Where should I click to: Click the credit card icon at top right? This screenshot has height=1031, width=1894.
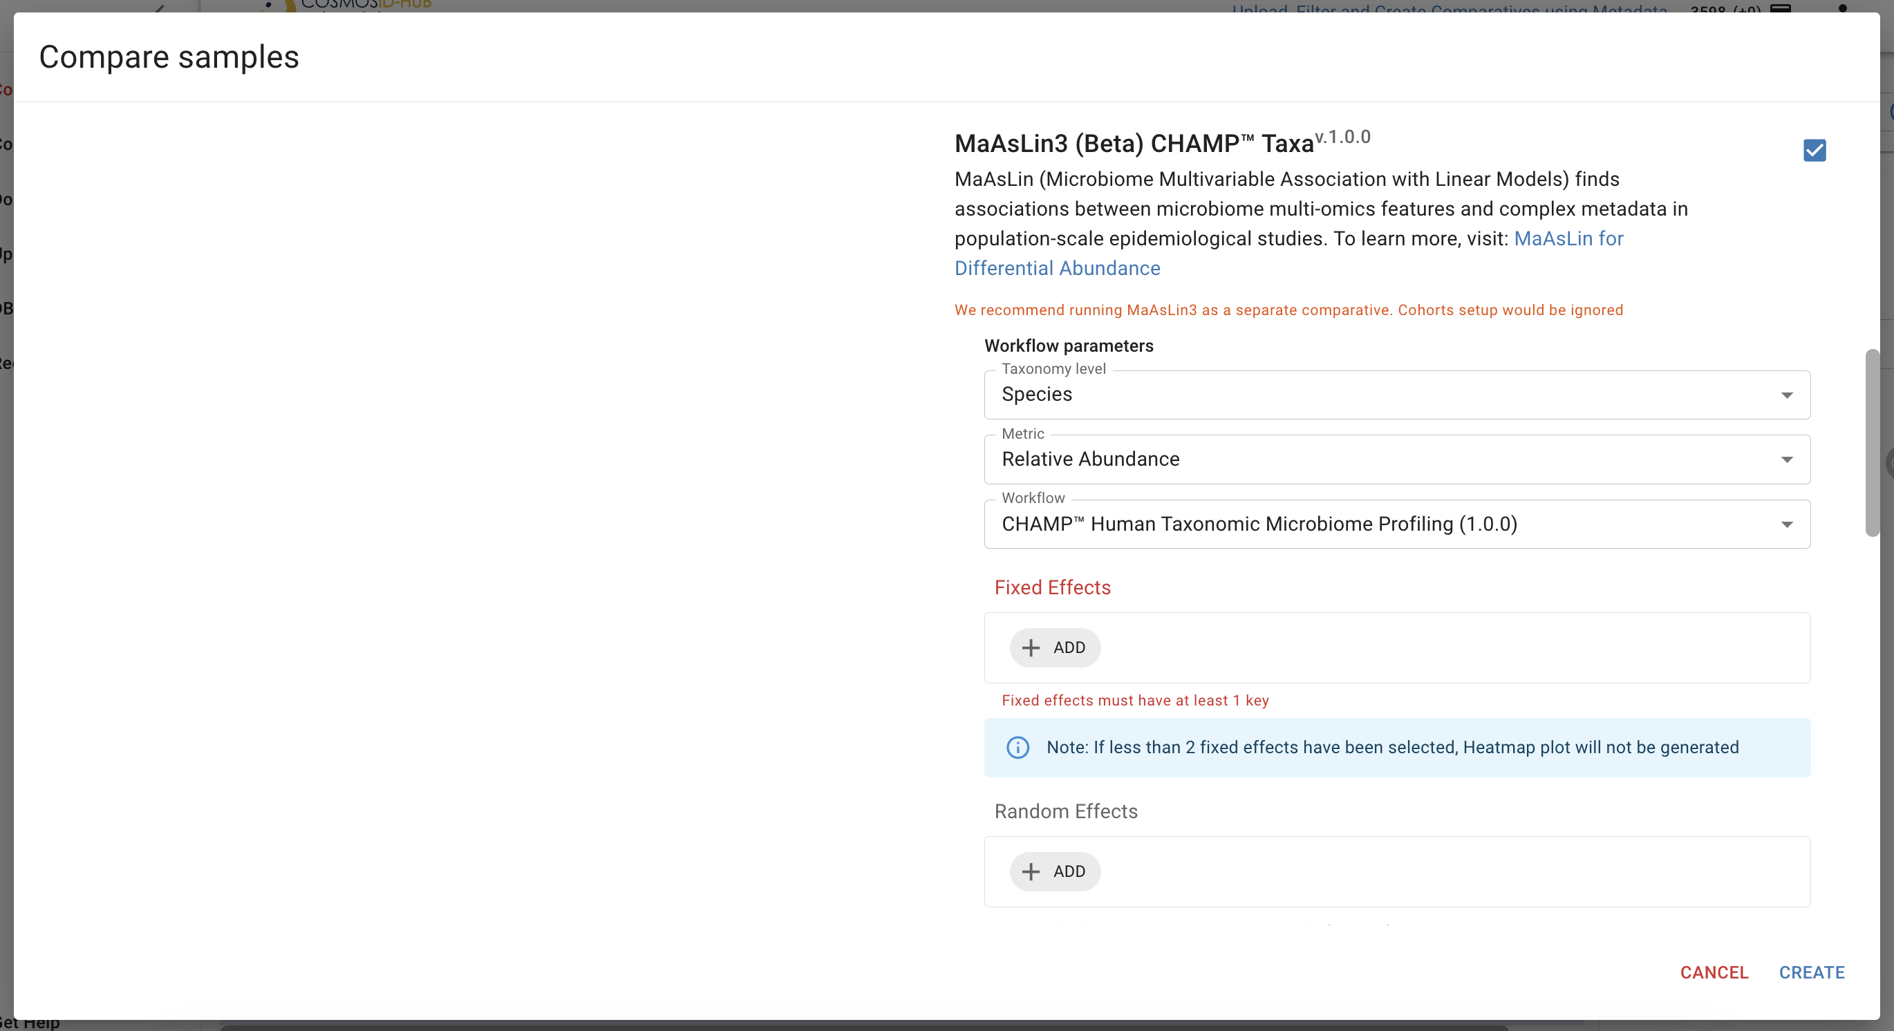(x=1780, y=8)
